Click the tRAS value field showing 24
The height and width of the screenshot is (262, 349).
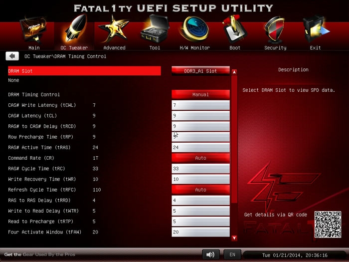coord(200,147)
